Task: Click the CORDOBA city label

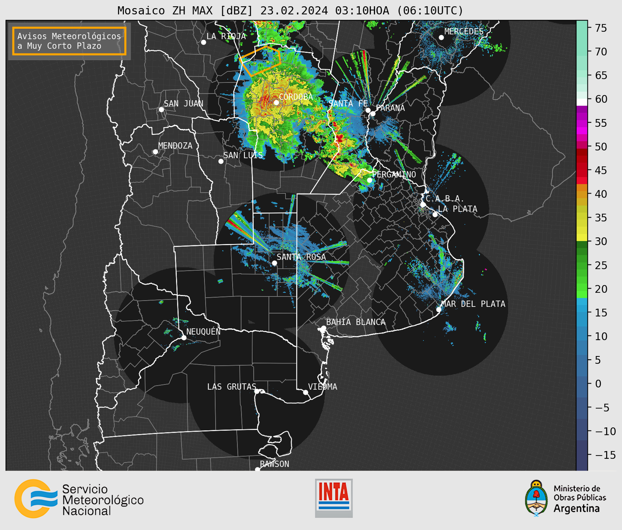Action: tap(296, 97)
